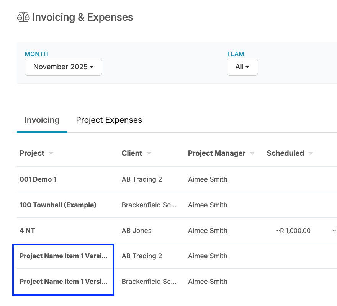This screenshot has width=337, height=306.
Task: Open the Project Manager column filter arrow
Action: point(252,153)
